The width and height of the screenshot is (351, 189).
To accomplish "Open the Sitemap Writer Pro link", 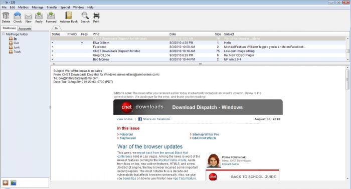I will [206, 134].
